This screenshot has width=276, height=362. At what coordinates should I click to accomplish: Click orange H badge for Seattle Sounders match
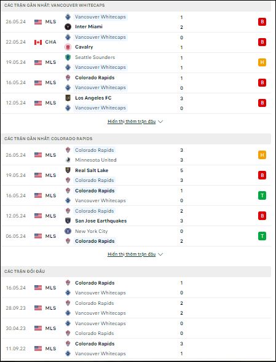point(262,62)
